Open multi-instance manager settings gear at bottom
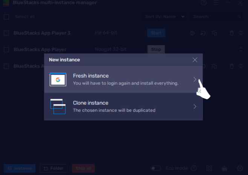The height and width of the screenshot is (175, 248). [240, 168]
